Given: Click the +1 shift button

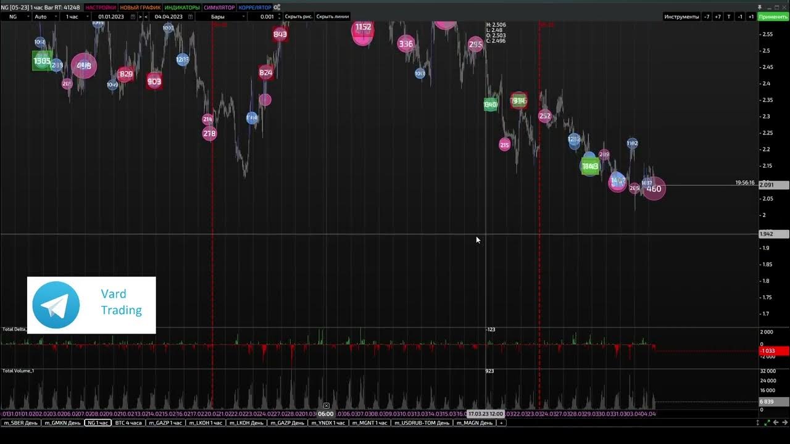Looking at the screenshot, I should 751,17.
